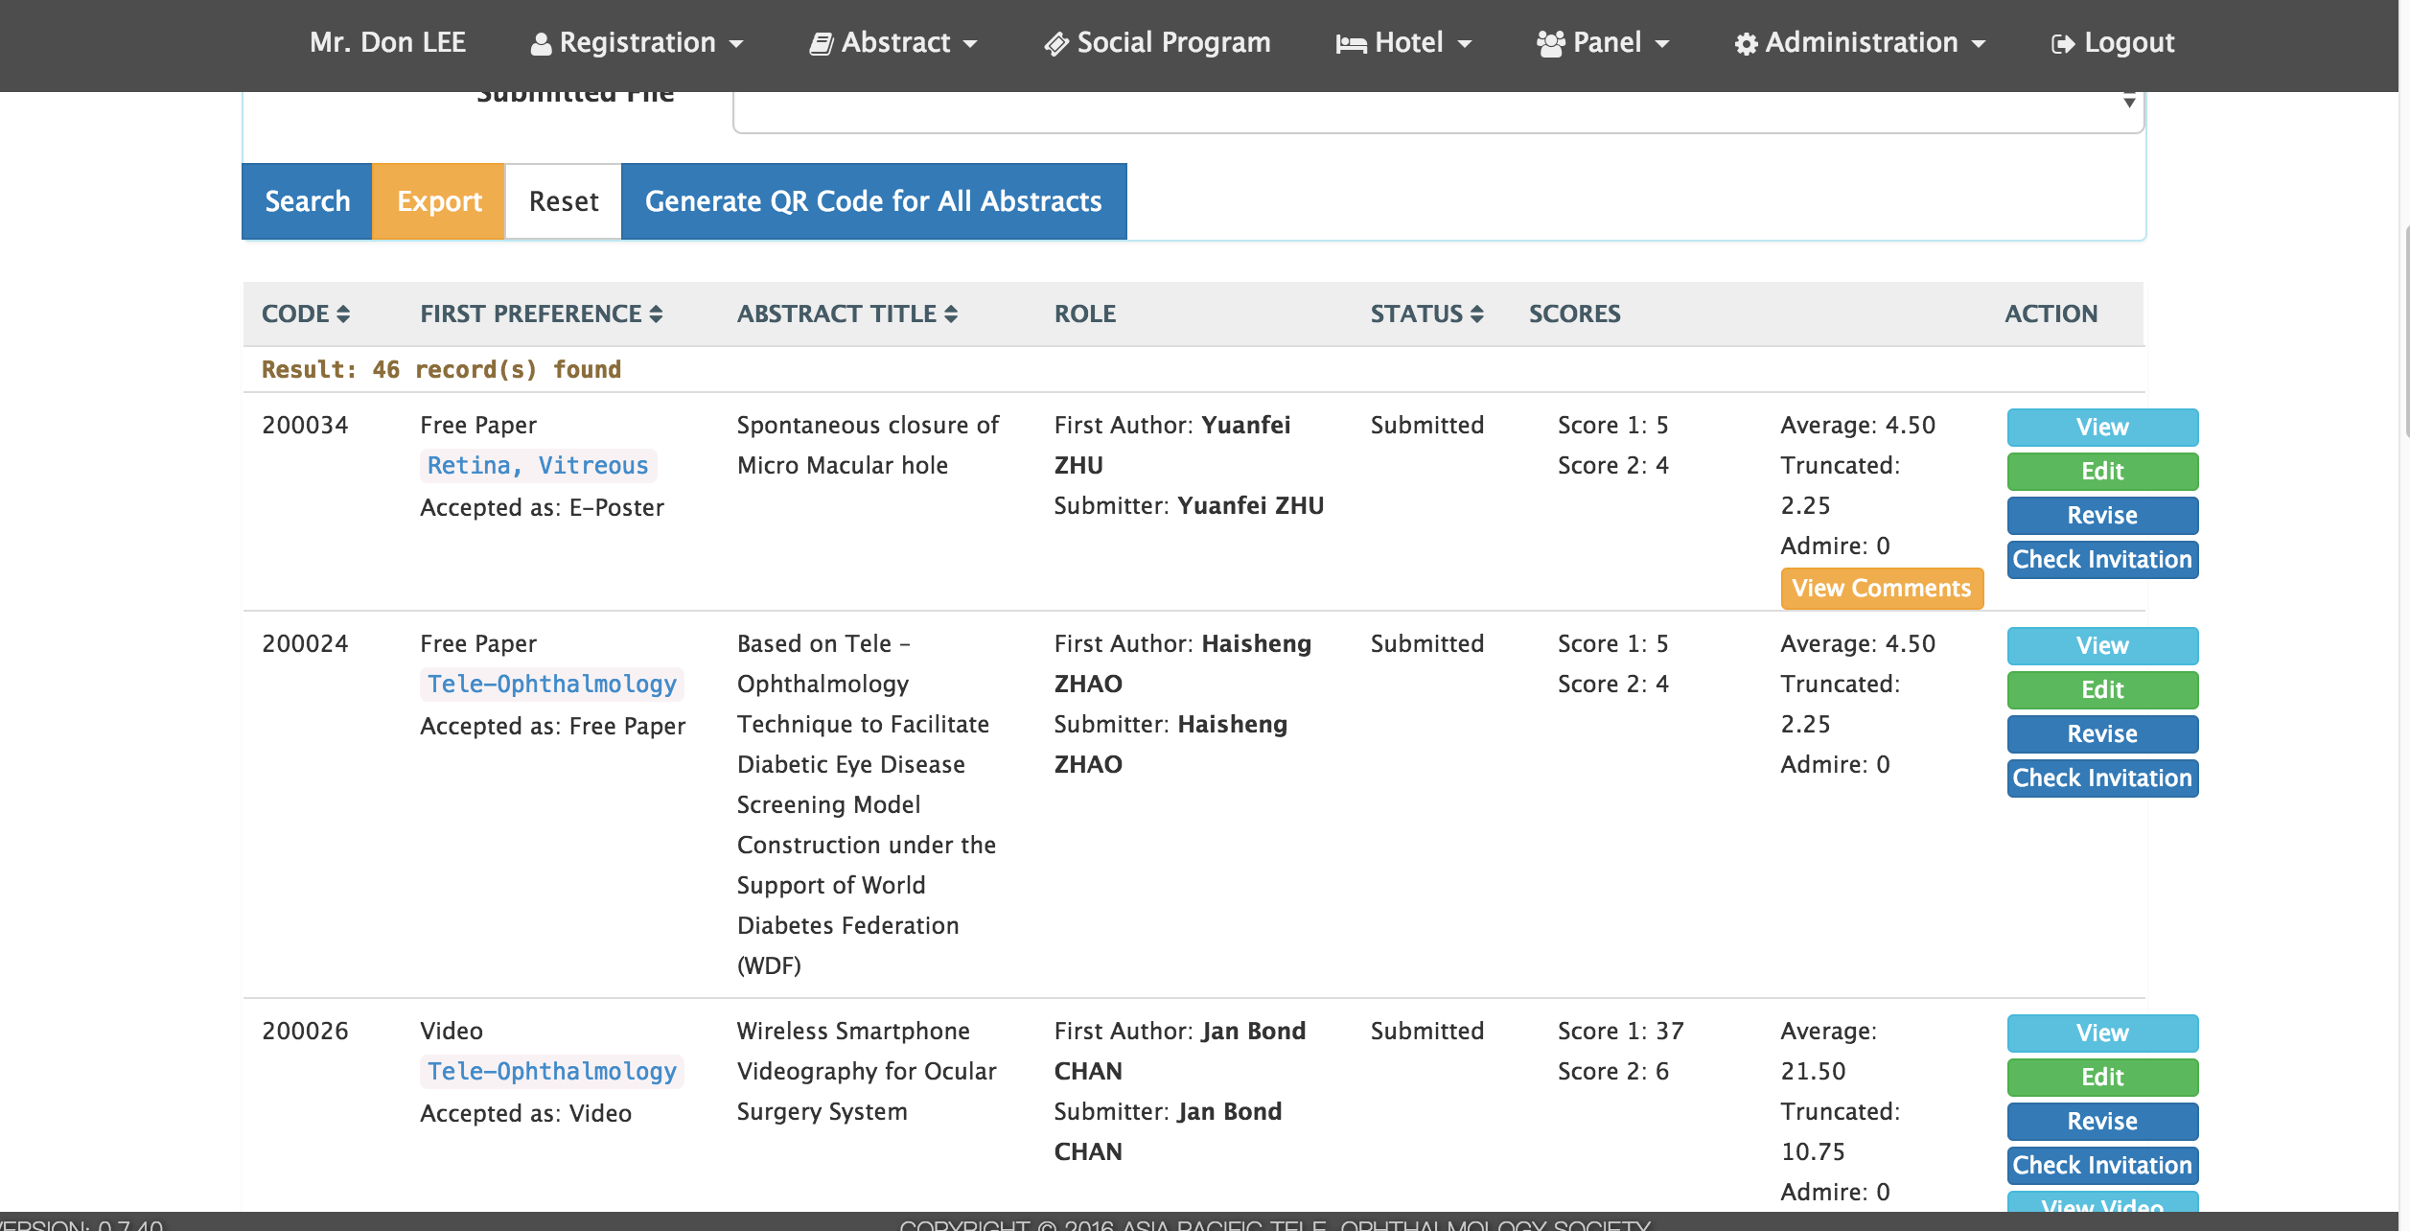Click the Abstract book icon

(821, 44)
